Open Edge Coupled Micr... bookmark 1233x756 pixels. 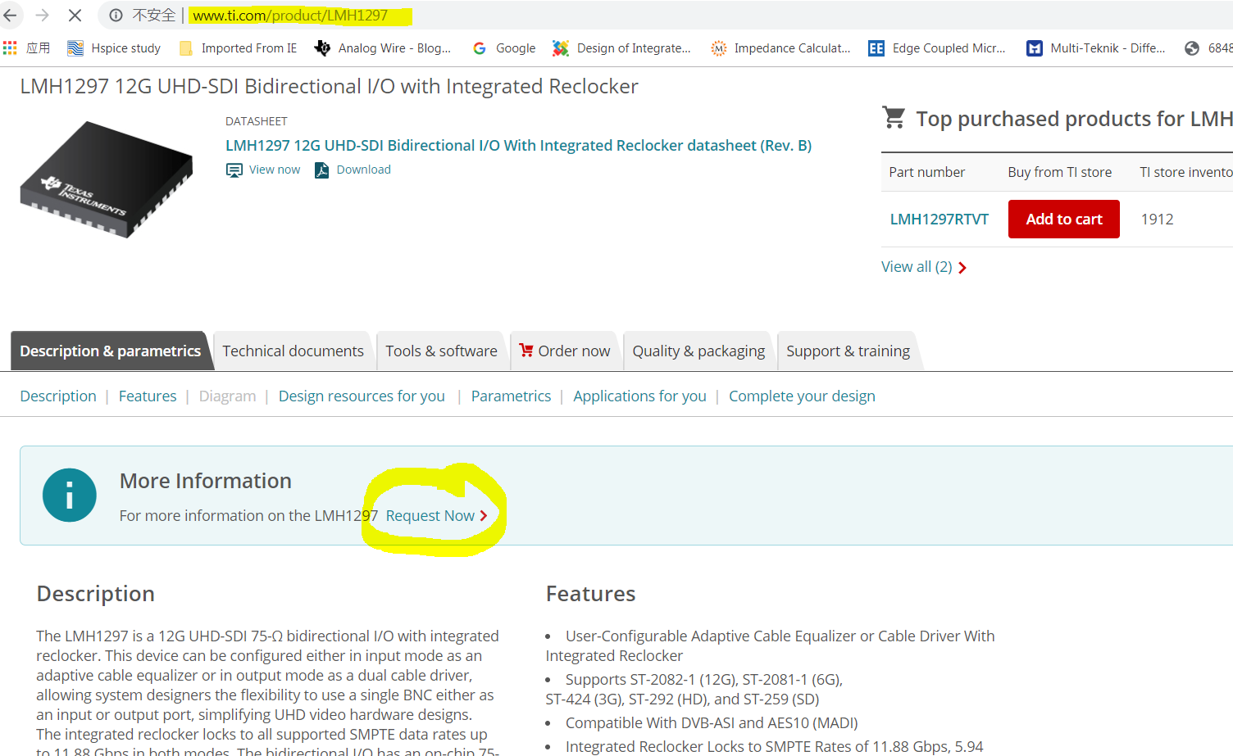click(x=937, y=48)
